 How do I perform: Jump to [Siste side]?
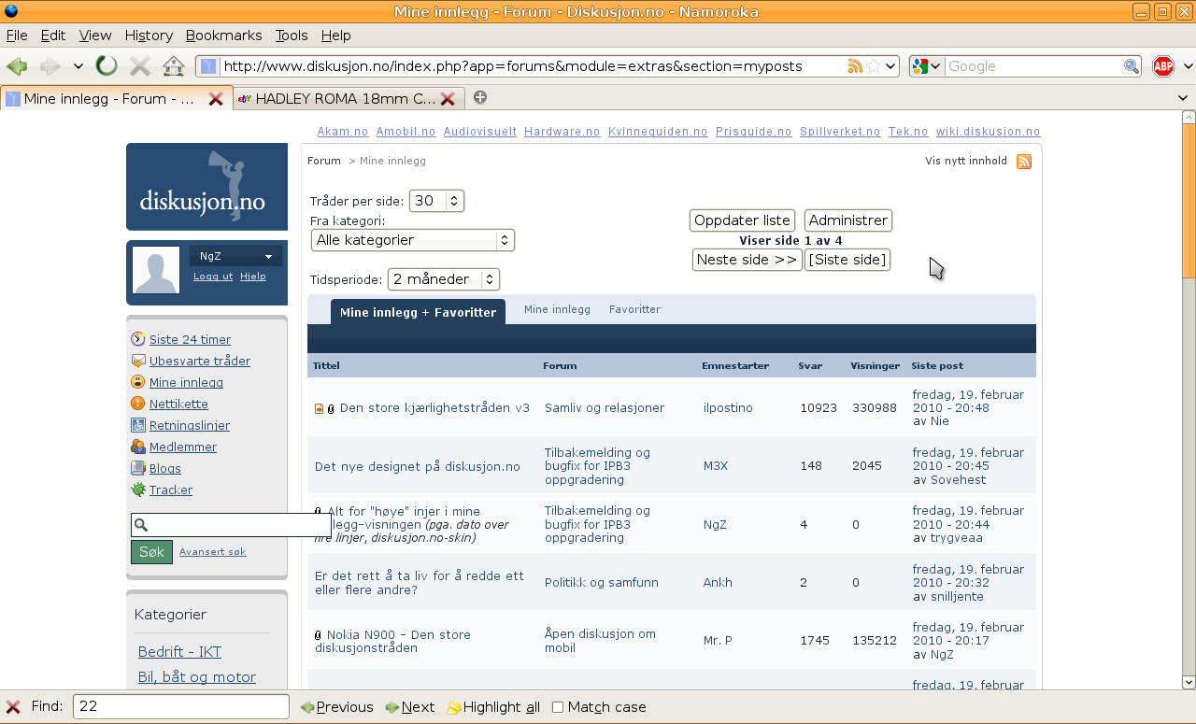tap(847, 260)
